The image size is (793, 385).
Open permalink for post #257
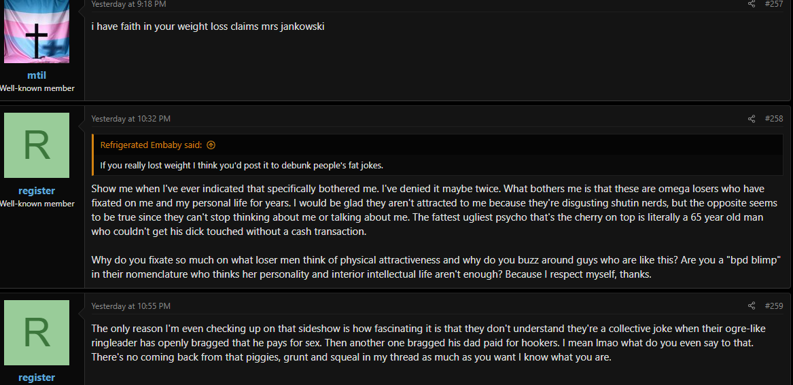774,4
